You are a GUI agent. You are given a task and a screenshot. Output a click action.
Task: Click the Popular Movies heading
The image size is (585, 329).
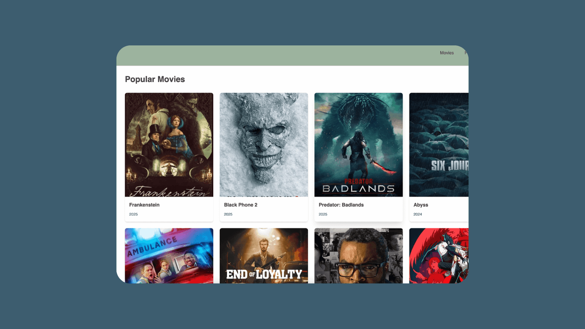[x=155, y=79]
